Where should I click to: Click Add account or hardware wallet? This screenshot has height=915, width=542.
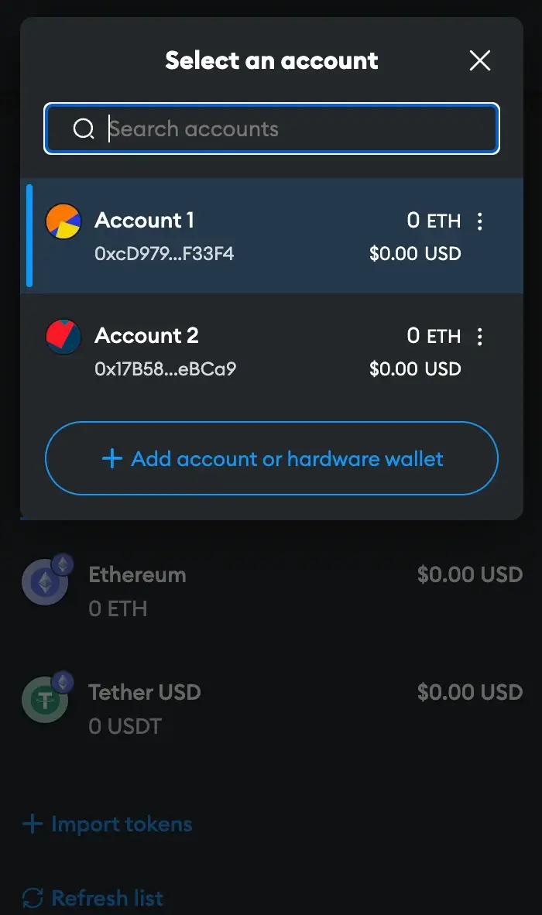(x=271, y=458)
